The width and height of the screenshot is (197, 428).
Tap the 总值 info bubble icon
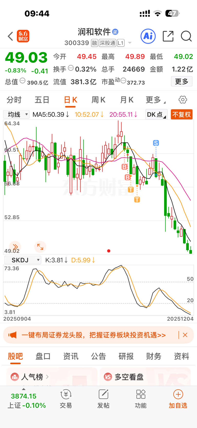pos(23,81)
